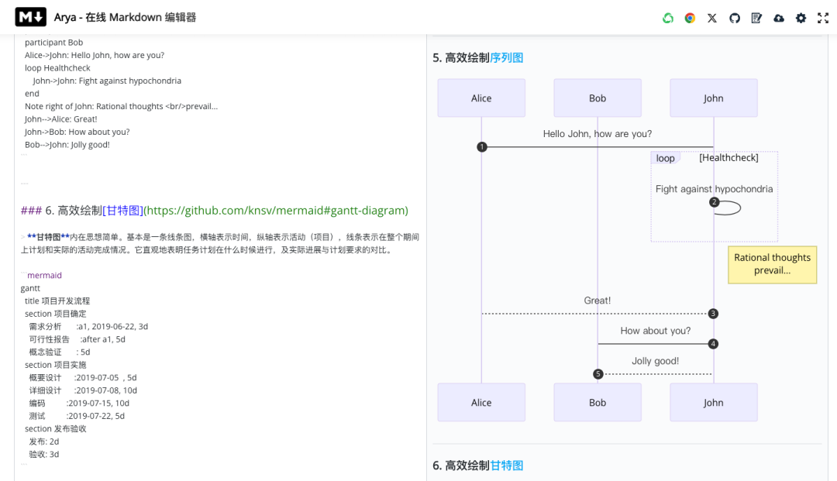Click the 'Hello John, how are you?' diagram message
This screenshot has width=837, height=481.
coord(598,134)
